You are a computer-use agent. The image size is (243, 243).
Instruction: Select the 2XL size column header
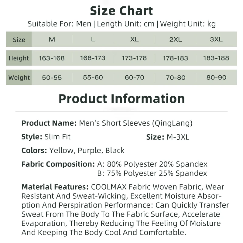coord(176,39)
